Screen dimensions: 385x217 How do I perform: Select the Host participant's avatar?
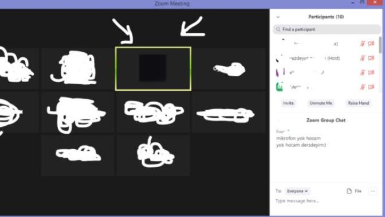coord(280,58)
